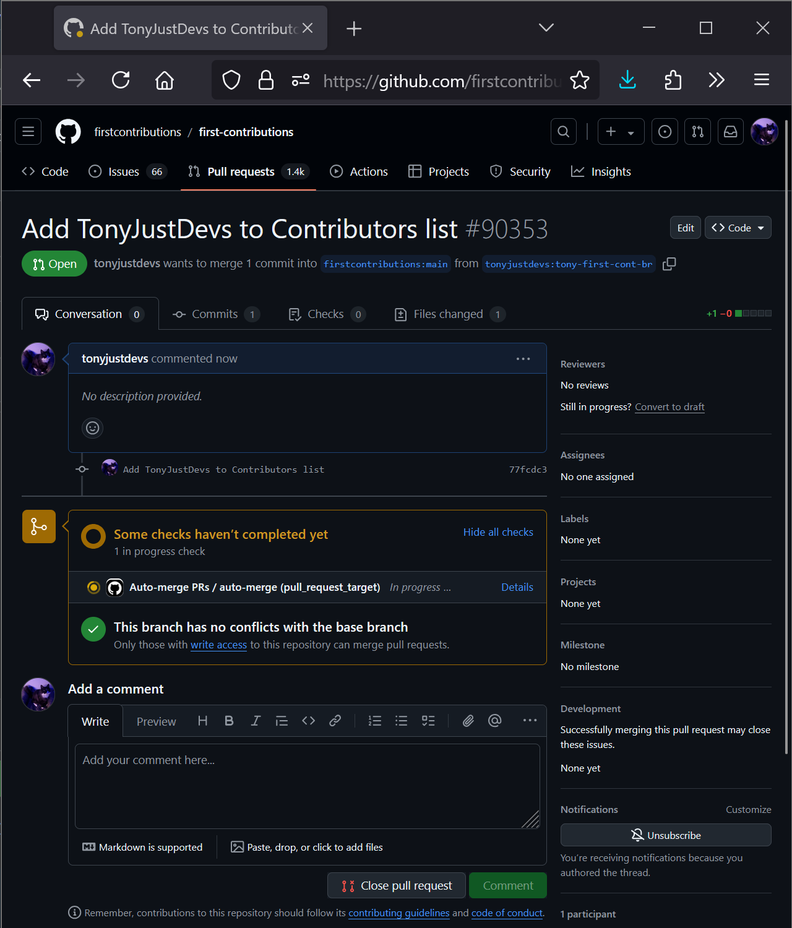Screen dimensions: 792x928
Task: Open the notifications inbox icon
Action: (x=731, y=131)
